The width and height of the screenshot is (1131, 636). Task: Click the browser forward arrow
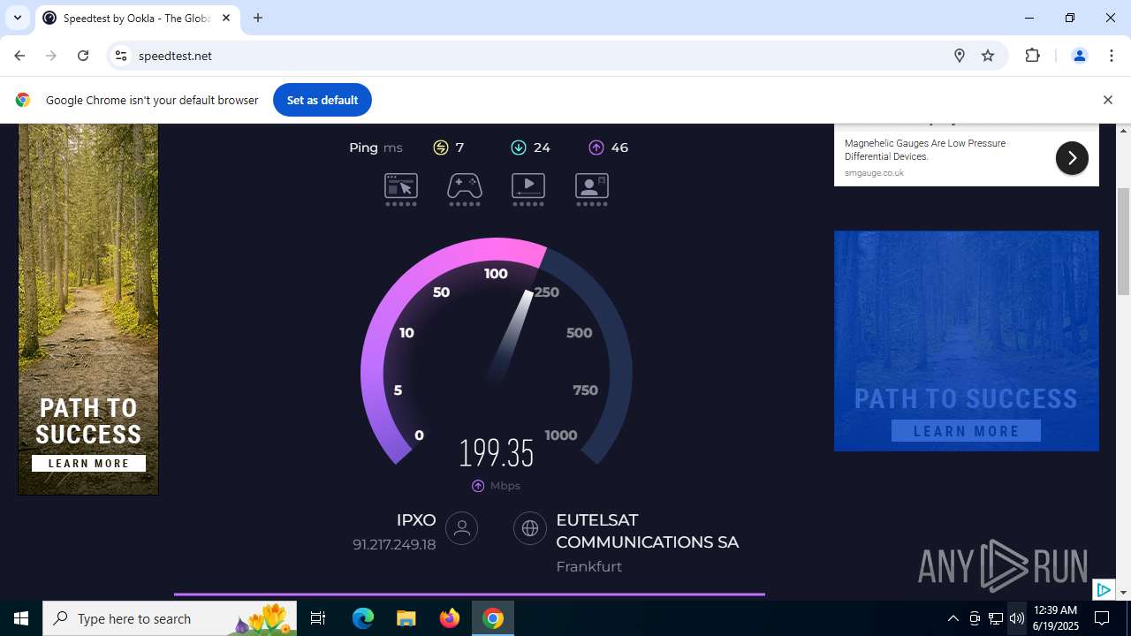pyautogui.click(x=51, y=56)
